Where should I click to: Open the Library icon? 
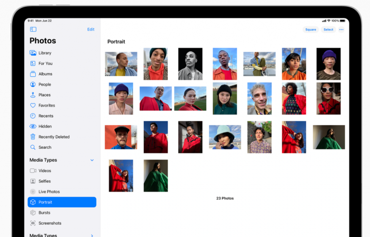point(33,53)
